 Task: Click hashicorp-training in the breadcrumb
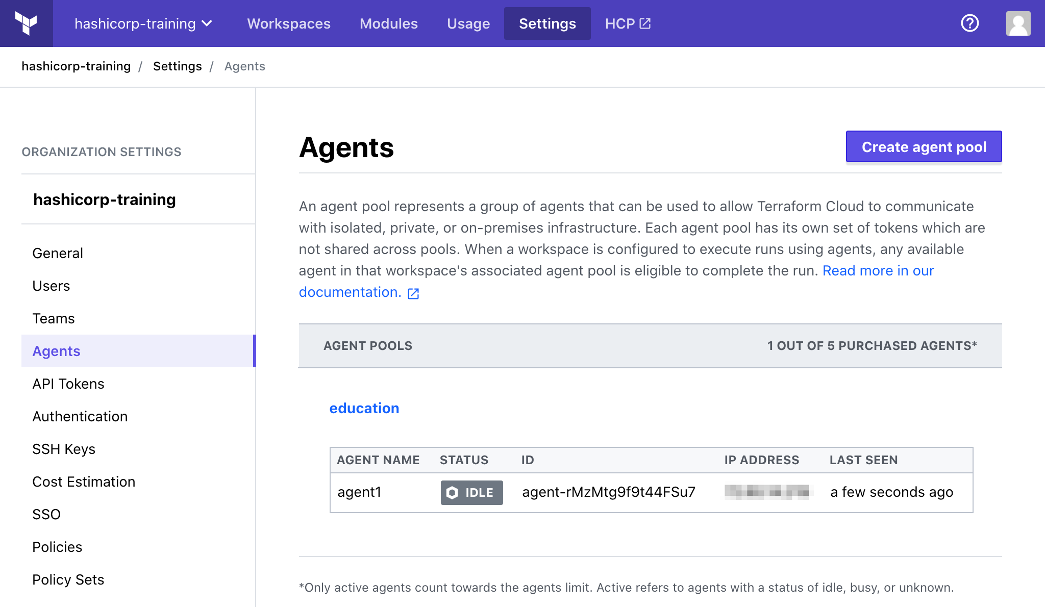(x=76, y=66)
